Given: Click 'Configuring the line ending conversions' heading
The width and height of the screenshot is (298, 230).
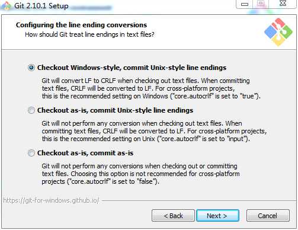Looking at the screenshot, I should click(81, 25).
